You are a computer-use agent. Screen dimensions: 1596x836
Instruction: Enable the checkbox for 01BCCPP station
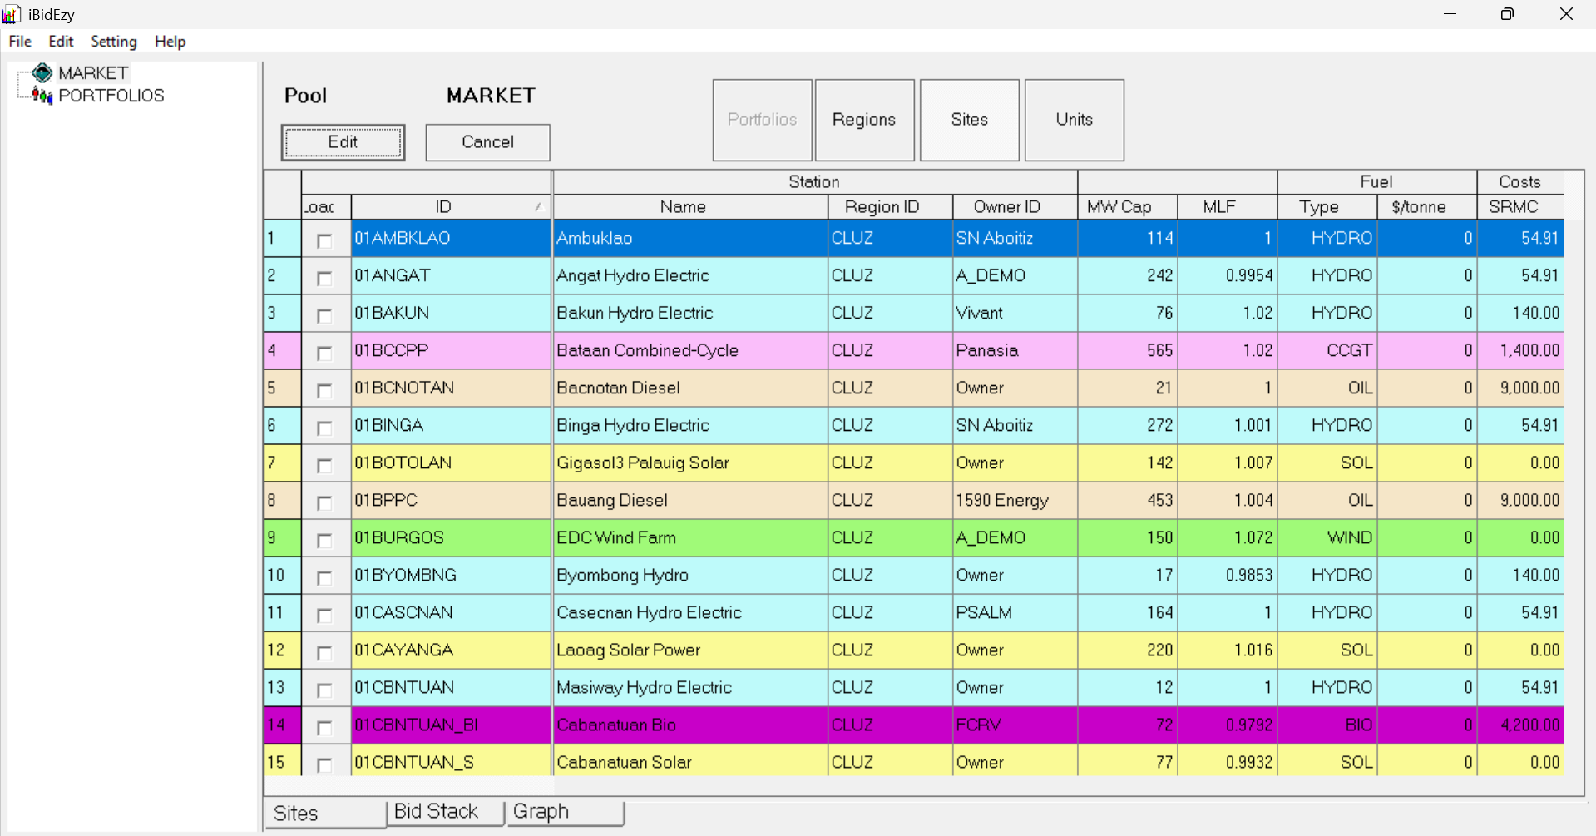point(324,353)
